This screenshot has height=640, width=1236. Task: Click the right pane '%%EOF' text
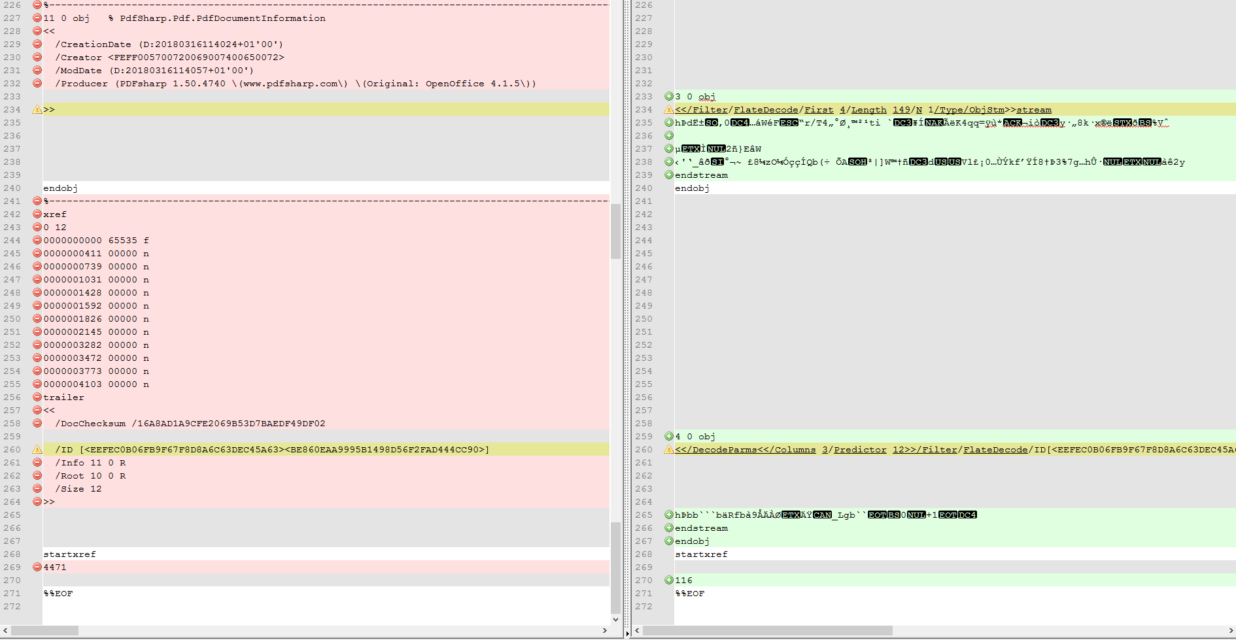click(x=690, y=593)
